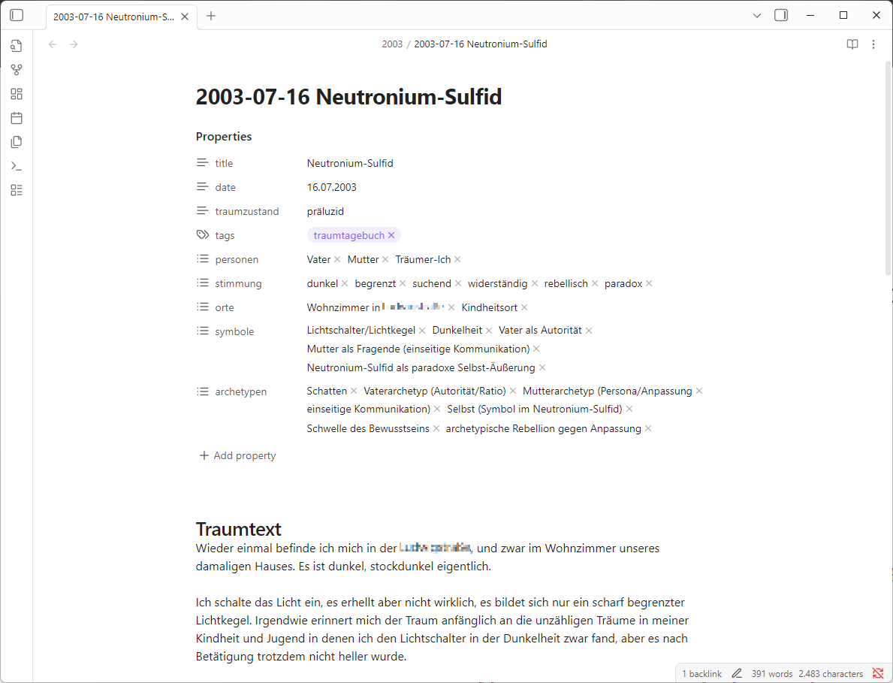The width and height of the screenshot is (893, 683).
Task: Click the traumzustand value field präluzid
Action: pos(325,211)
